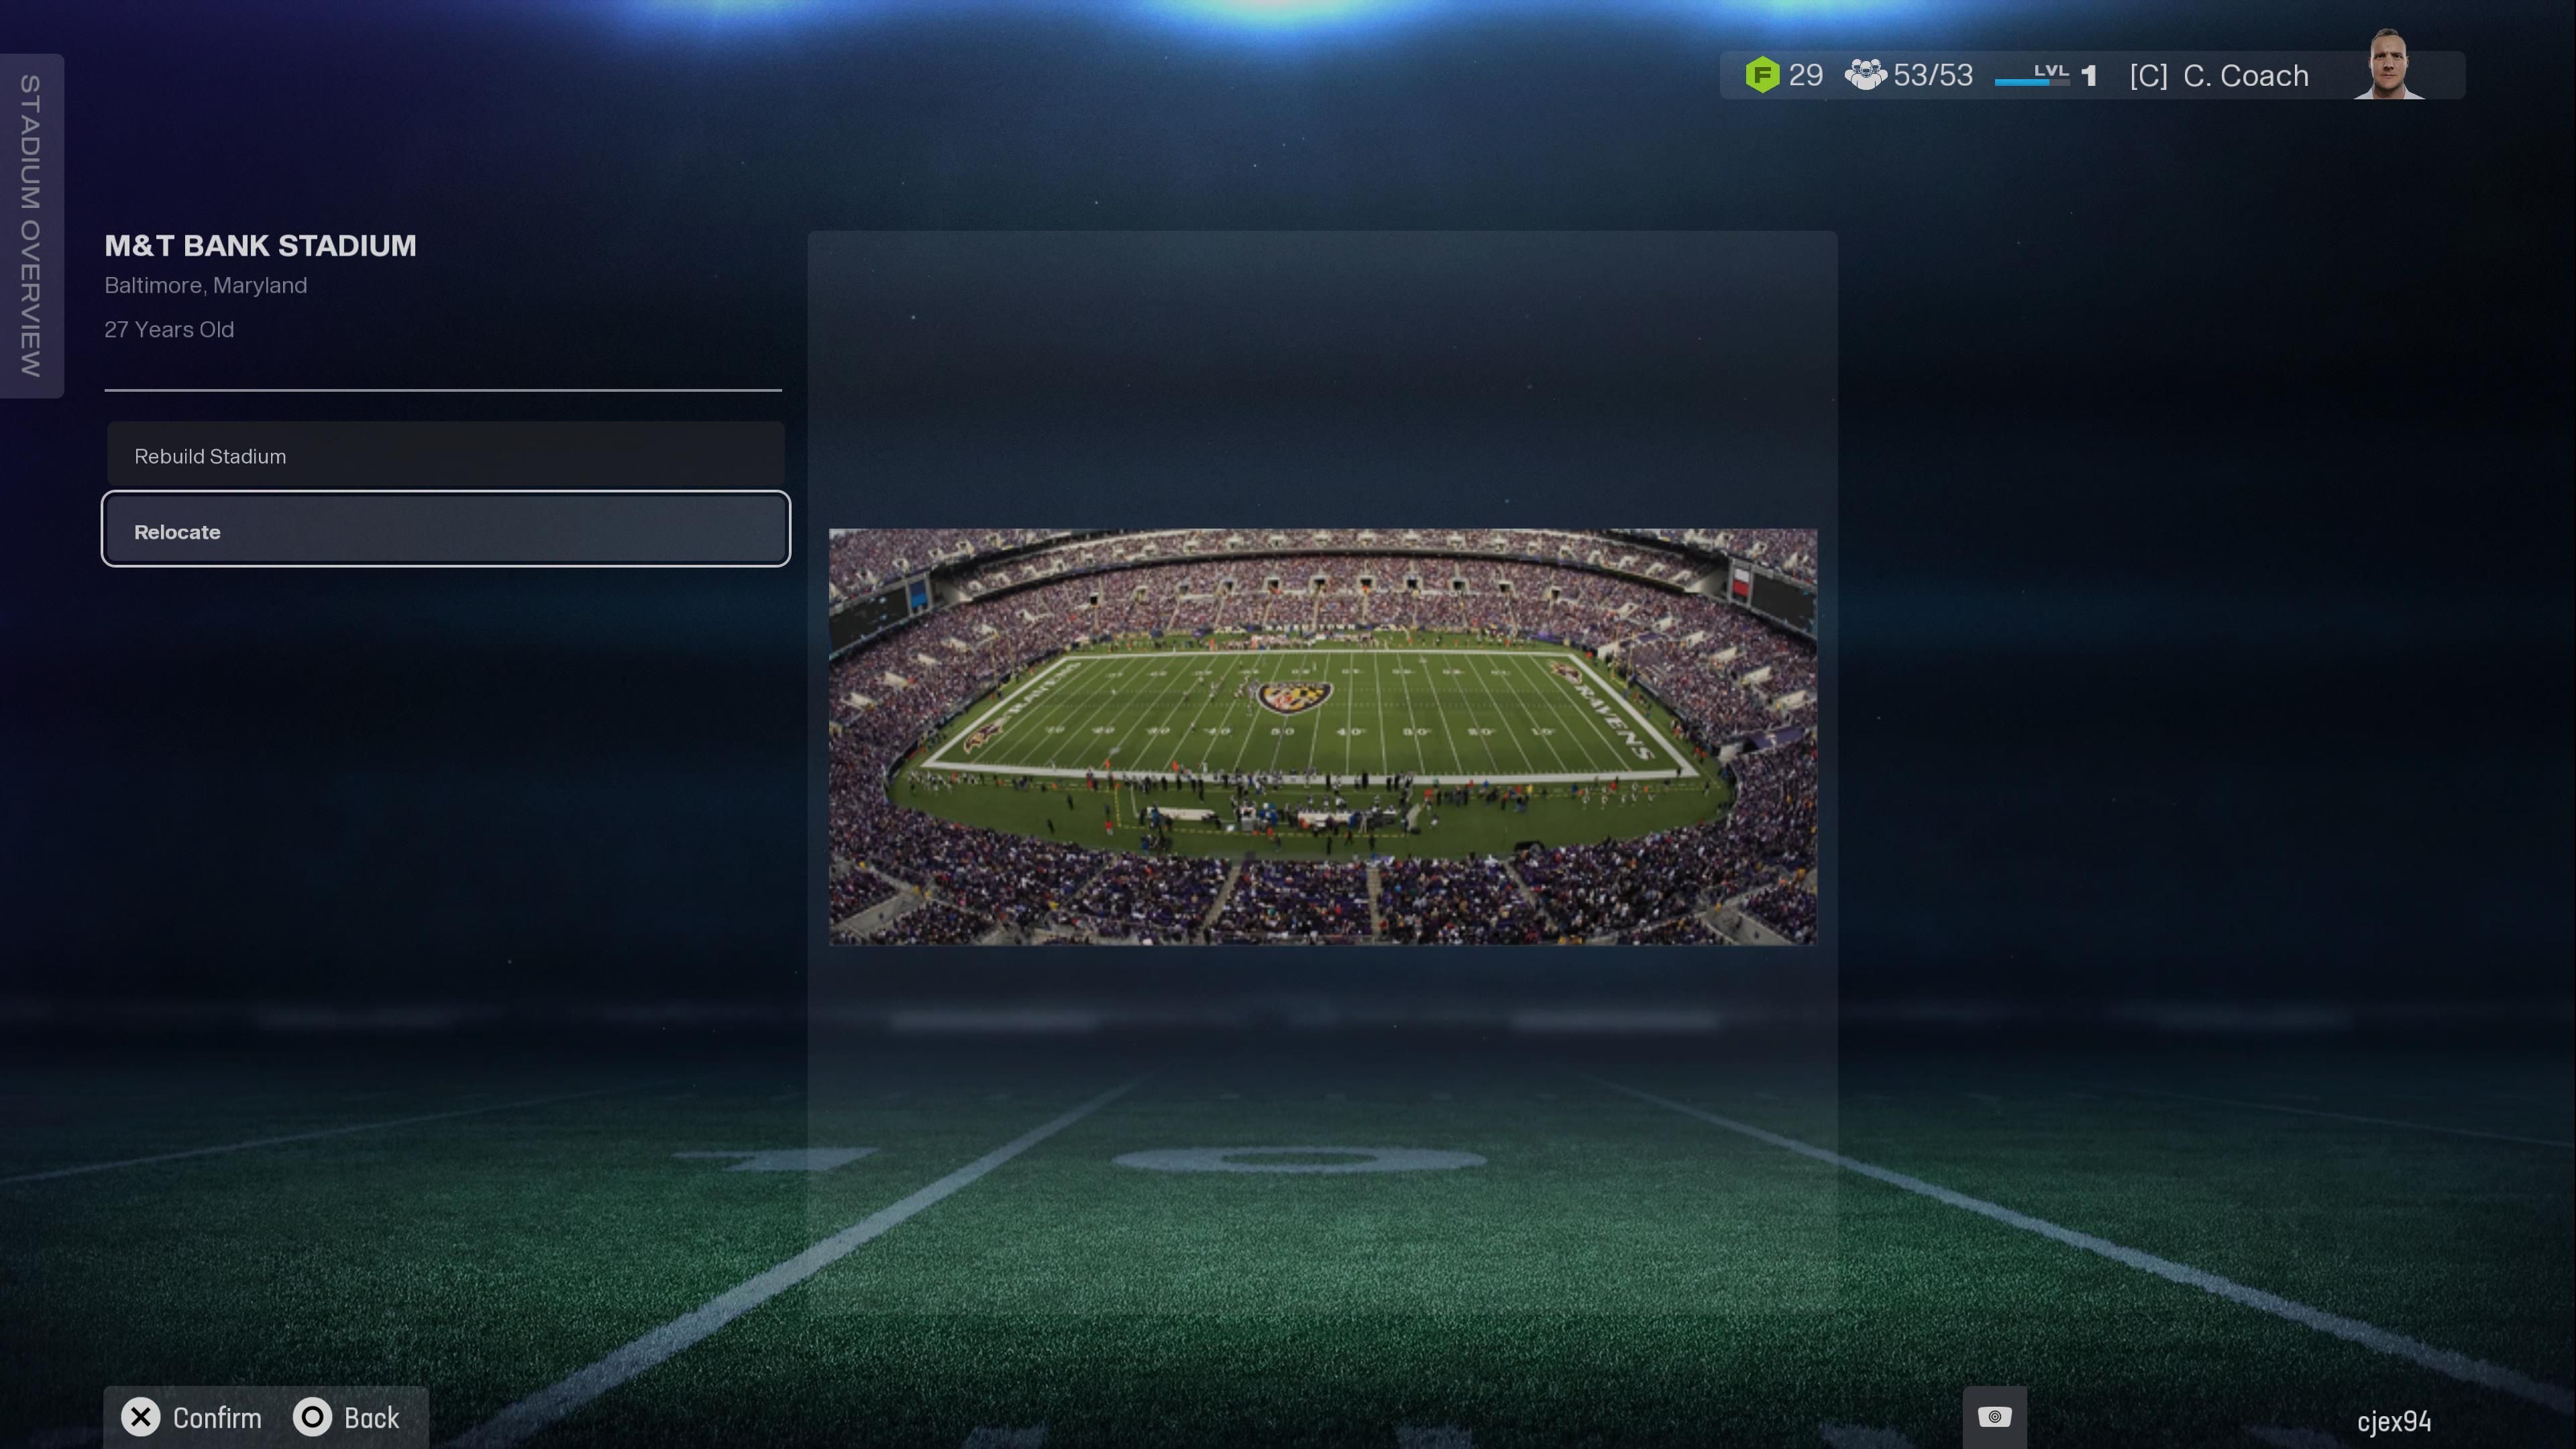
Task: Click the level number 1 indicator
Action: coord(2088,76)
